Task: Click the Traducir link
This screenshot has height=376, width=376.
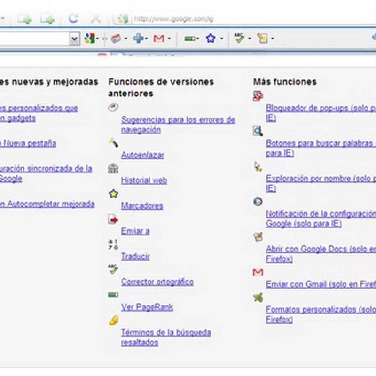Action: point(135,256)
